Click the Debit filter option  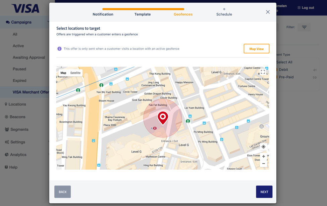(x=283, y=70)
